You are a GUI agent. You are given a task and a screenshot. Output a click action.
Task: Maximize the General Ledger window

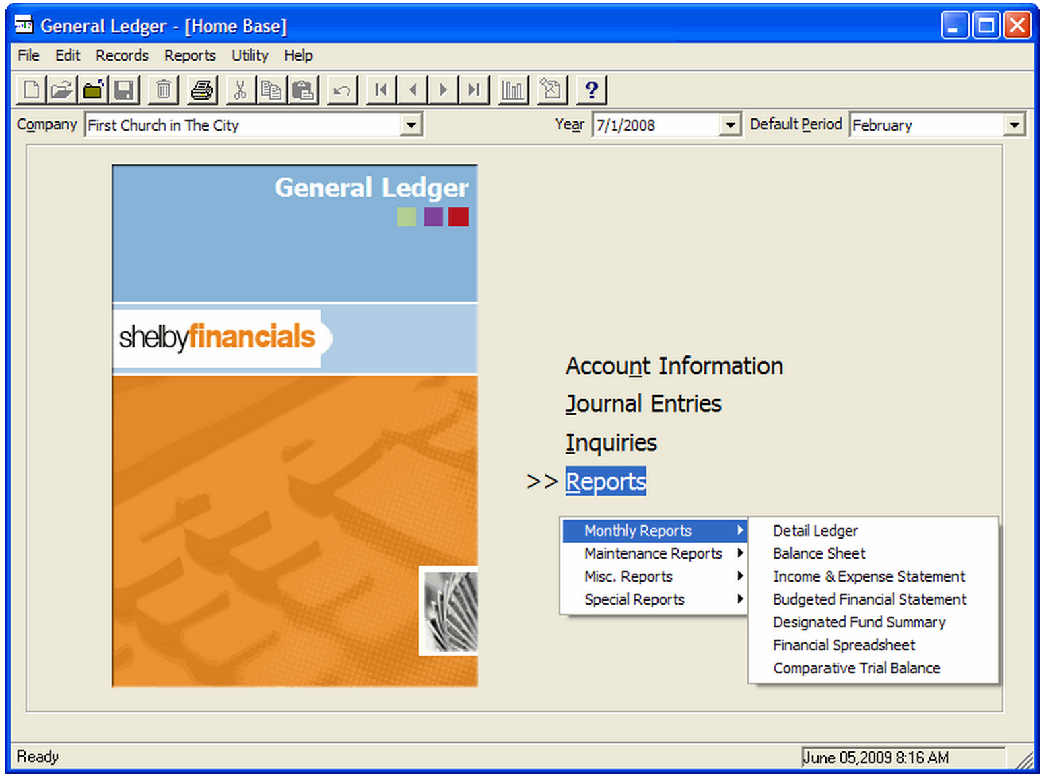(986, 26)
